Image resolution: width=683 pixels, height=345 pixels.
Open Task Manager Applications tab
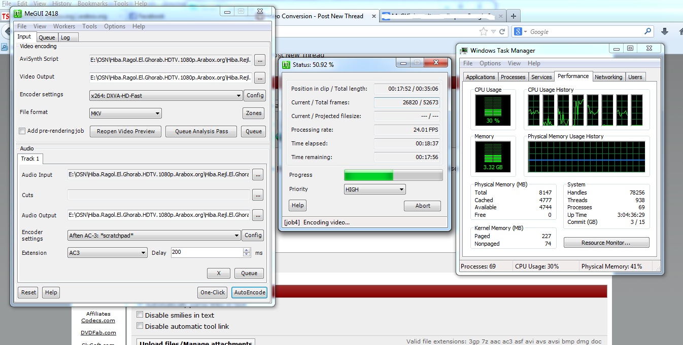481,77
